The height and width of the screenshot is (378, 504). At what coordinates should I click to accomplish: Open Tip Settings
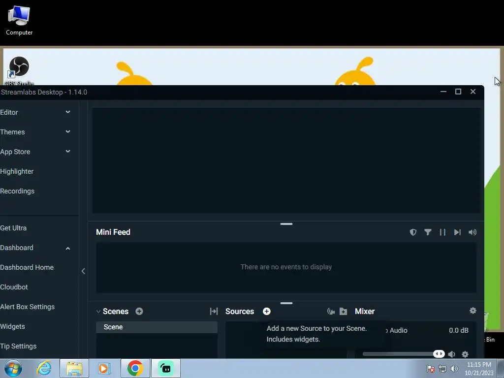pyautogui.click(x=18, y=346)
